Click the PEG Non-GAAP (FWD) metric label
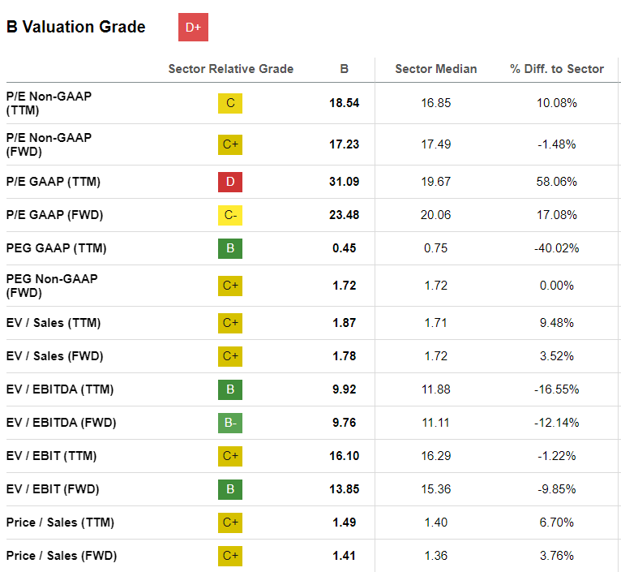Viewport: 621px width, 572px height. pyautogui.click(x=52, y=286)
